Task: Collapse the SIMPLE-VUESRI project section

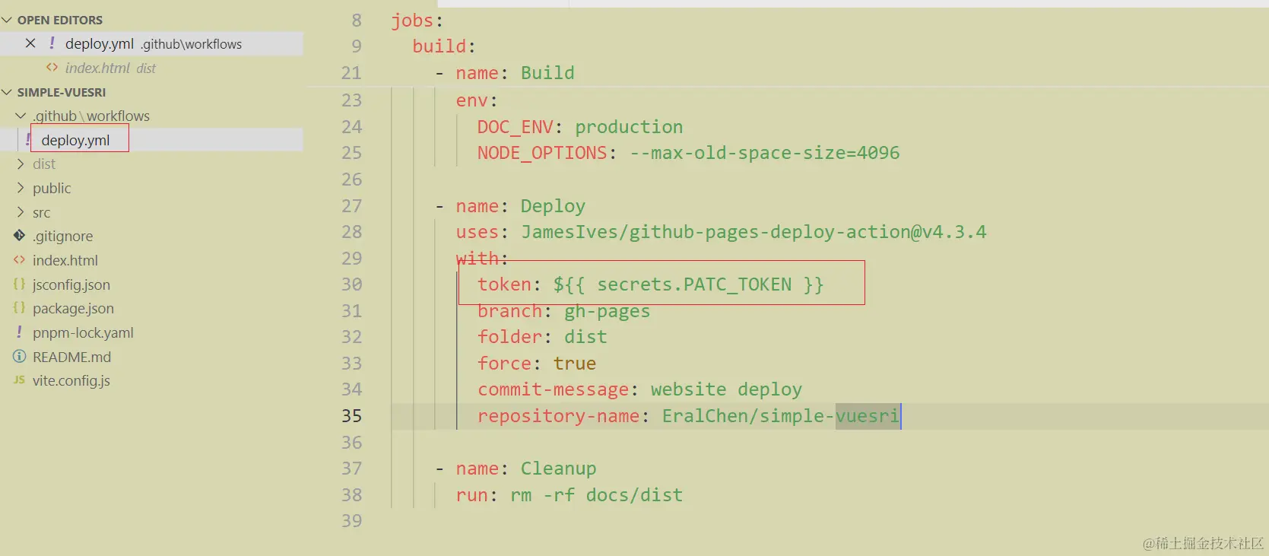Action: coord(7,92)
